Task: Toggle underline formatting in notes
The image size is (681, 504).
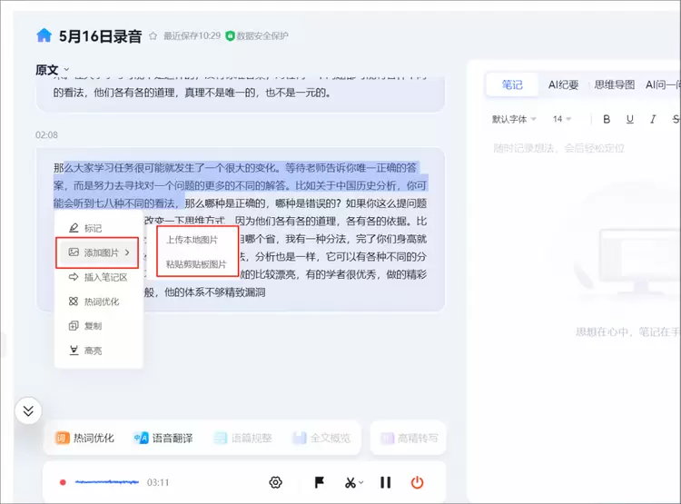Action: pyautogui.click(x=629, y=119)
